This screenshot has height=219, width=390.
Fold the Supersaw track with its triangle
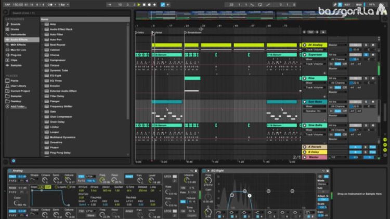click(305, 54)
